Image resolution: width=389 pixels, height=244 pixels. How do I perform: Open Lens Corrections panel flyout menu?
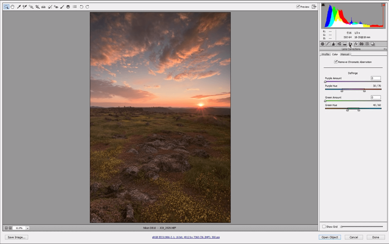click(x=385, y=49)
